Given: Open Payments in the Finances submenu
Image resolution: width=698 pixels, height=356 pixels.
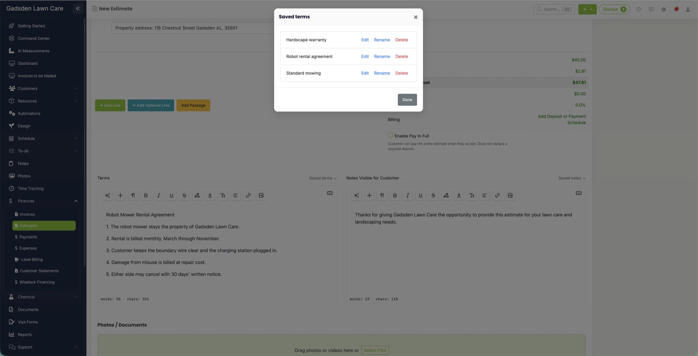Looking at the screenshot, I should click(x=28, y=237).
